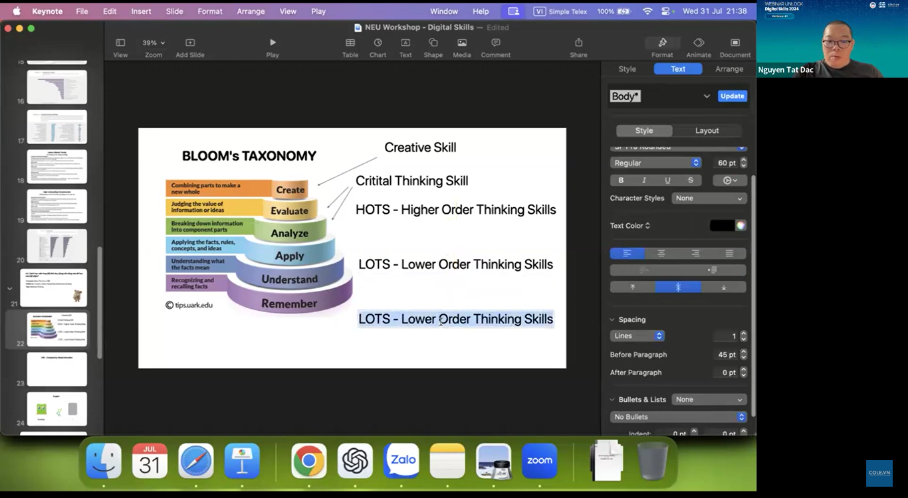The height and width of the screenshot is (498, 908).
Task: Center align the text
Action: click(x=661, y=253)
